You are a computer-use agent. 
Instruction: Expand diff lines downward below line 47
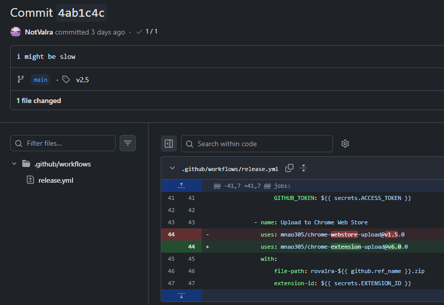click(x=181, y=296)
